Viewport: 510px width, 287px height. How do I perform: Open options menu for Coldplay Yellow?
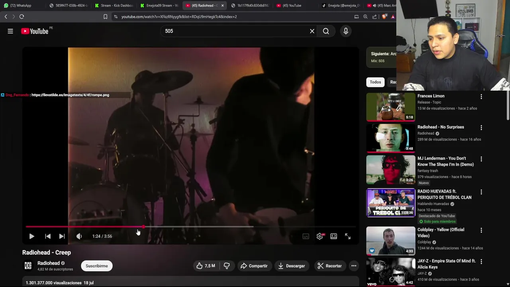click(x=481, y=230)
